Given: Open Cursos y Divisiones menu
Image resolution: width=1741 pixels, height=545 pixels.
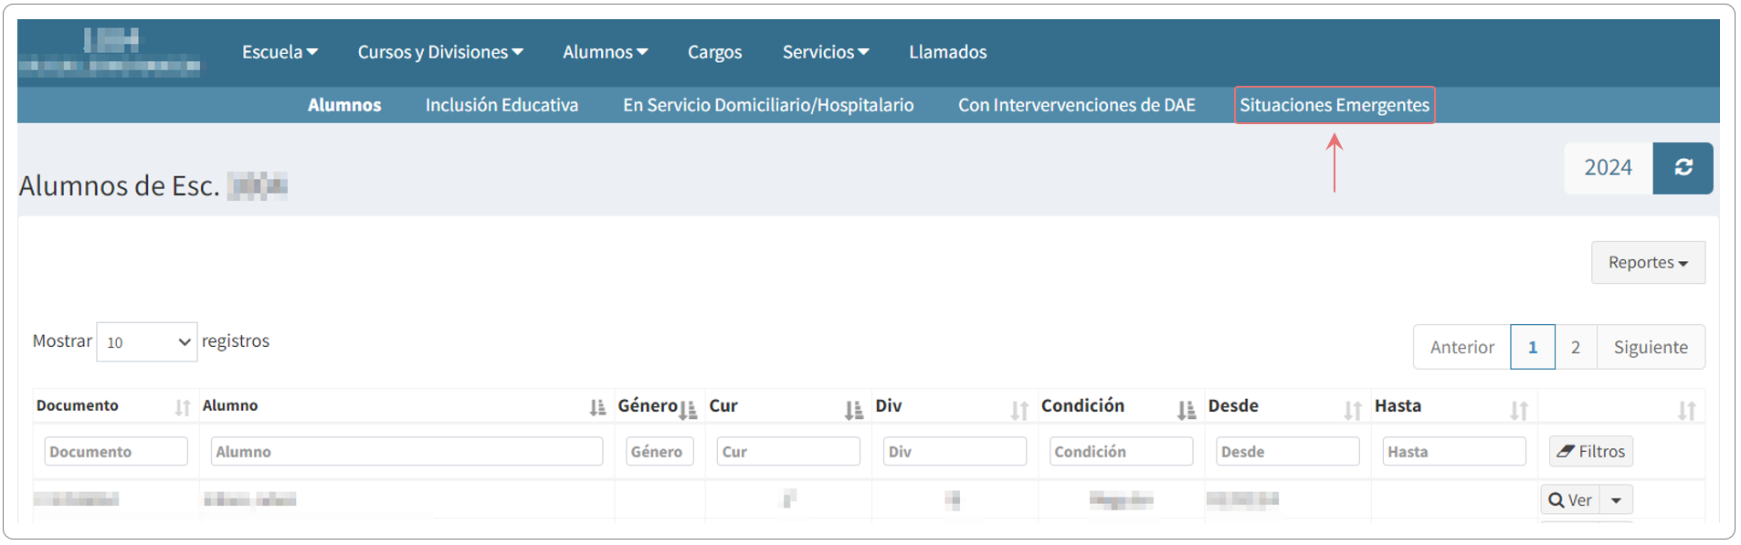Looking at the screenshot, I should point(439,52).
